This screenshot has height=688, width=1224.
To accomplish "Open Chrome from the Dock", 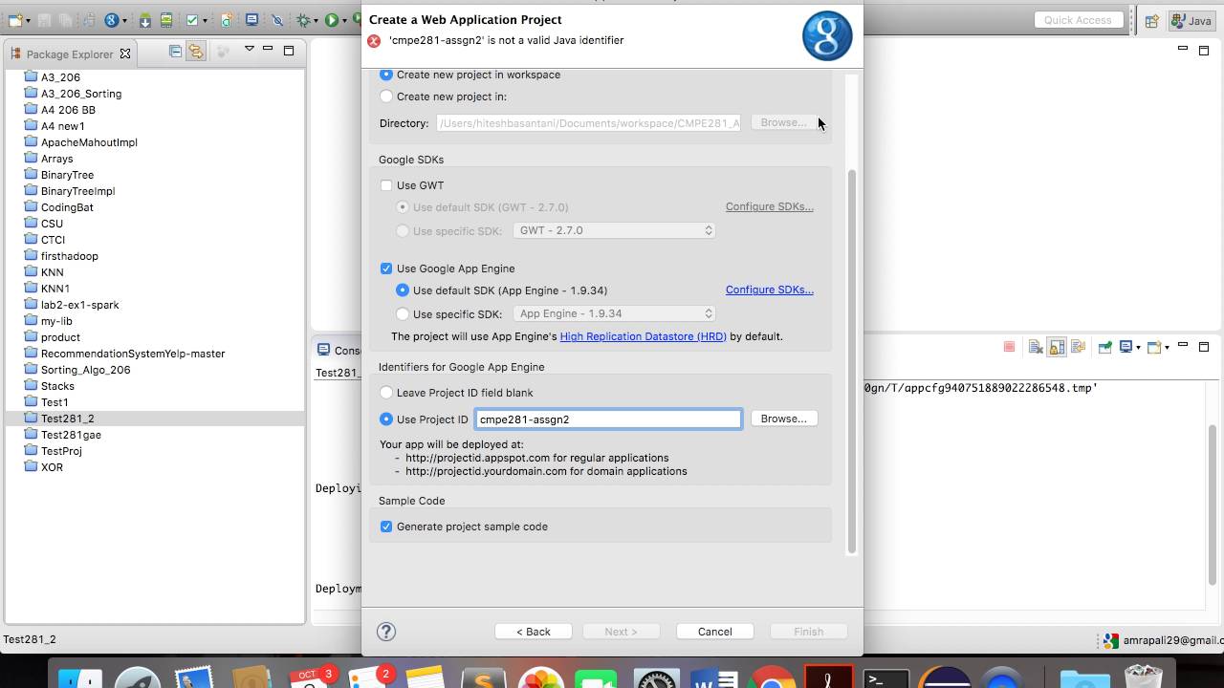I will click(772, 676).
